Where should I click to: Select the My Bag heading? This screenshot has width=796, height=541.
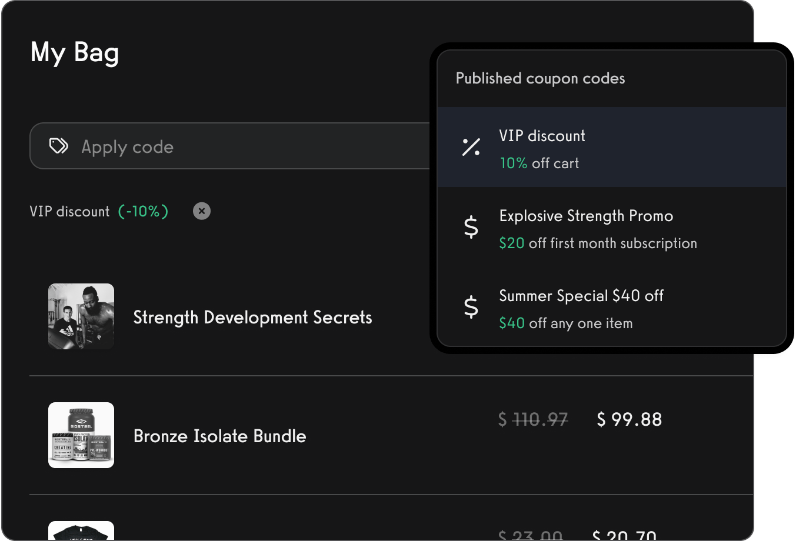pyautogui.click(x=75, y=53)
